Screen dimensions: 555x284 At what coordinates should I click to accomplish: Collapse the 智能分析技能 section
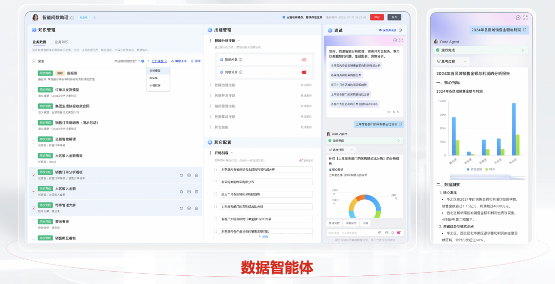point(238,40)
